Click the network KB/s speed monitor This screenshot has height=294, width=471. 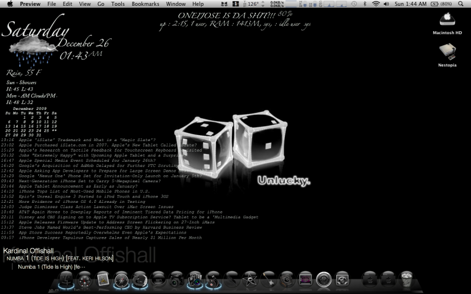277,4
